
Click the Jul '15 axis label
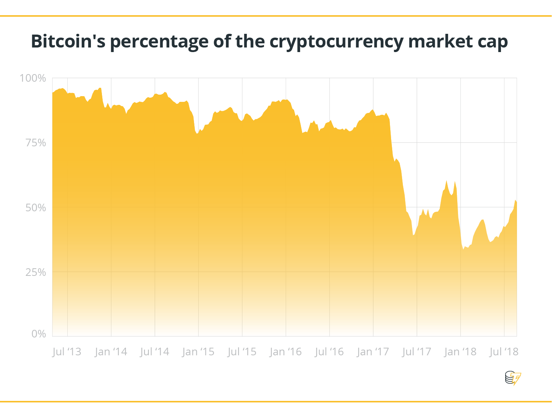tap(242, 351)
